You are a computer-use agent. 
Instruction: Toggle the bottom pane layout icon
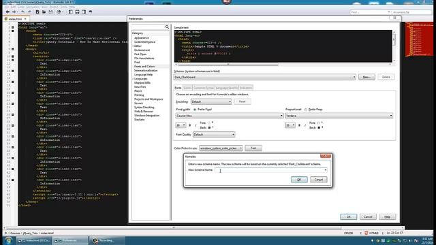(x=77, y=12)
